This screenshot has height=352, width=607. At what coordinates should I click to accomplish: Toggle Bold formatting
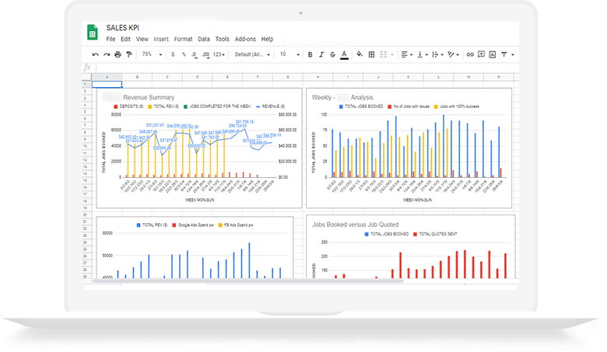tap(310, 55)
